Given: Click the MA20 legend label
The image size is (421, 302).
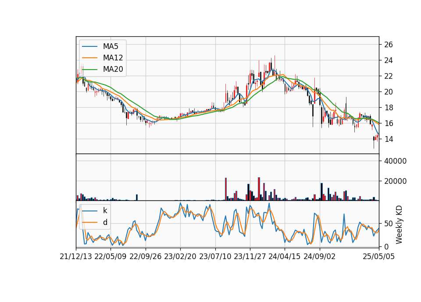Looking at the screenshot, I should pos(113,69).
